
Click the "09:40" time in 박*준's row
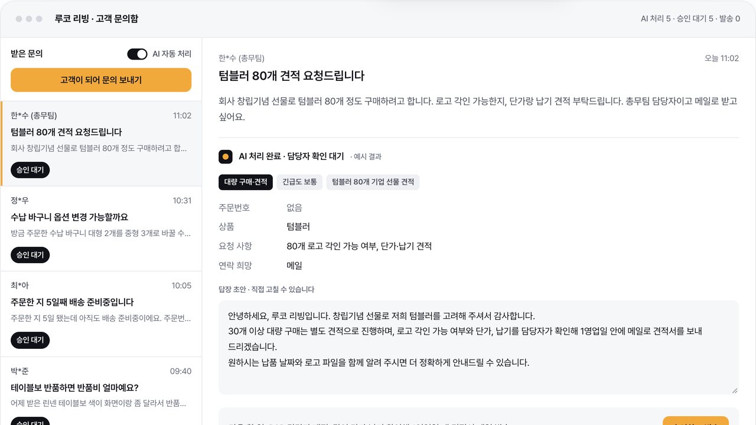pos(181,371)
